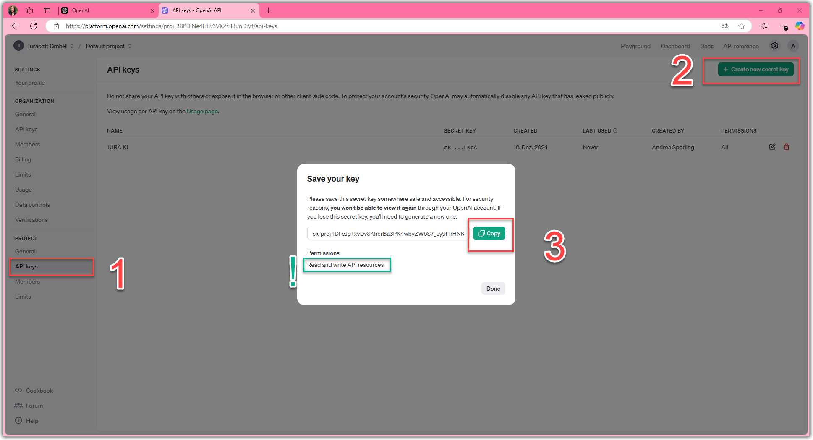Click Create new secret key button
Screen dimensions: 813x440
click(755, 69)
